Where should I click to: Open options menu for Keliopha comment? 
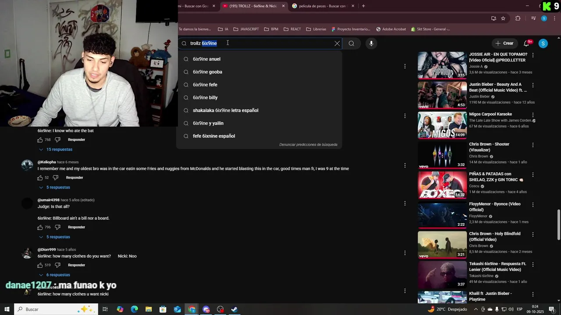[x=405, y=165]
